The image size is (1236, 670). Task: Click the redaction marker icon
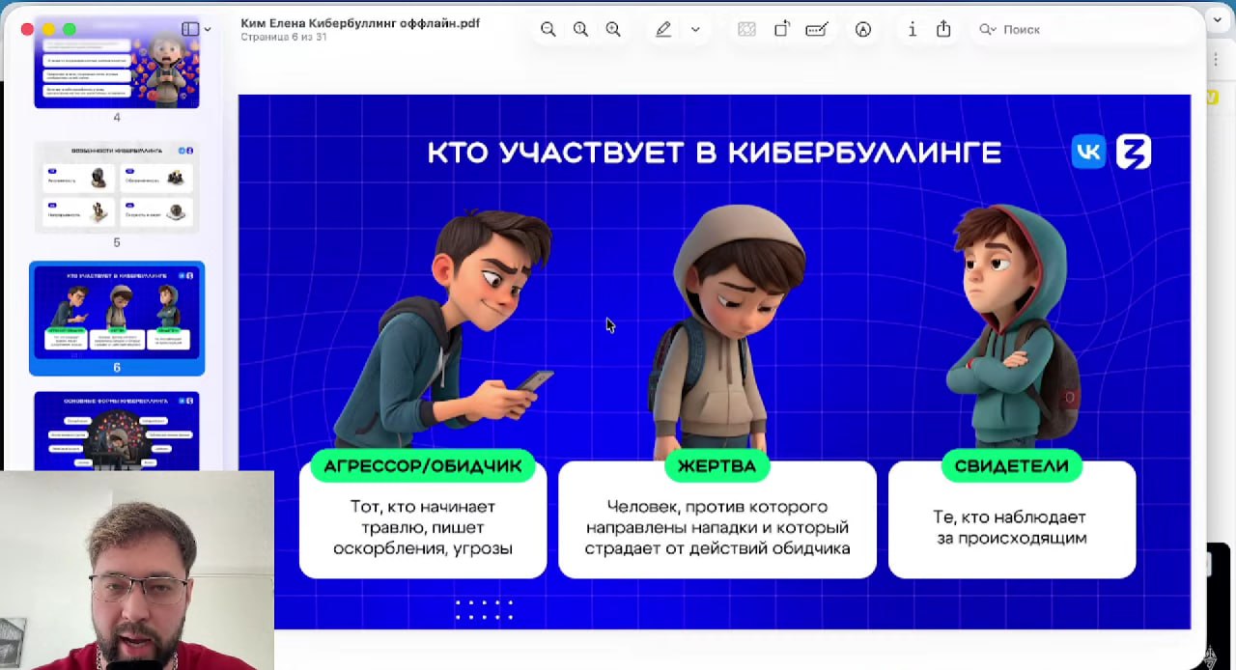pos(817,29)
